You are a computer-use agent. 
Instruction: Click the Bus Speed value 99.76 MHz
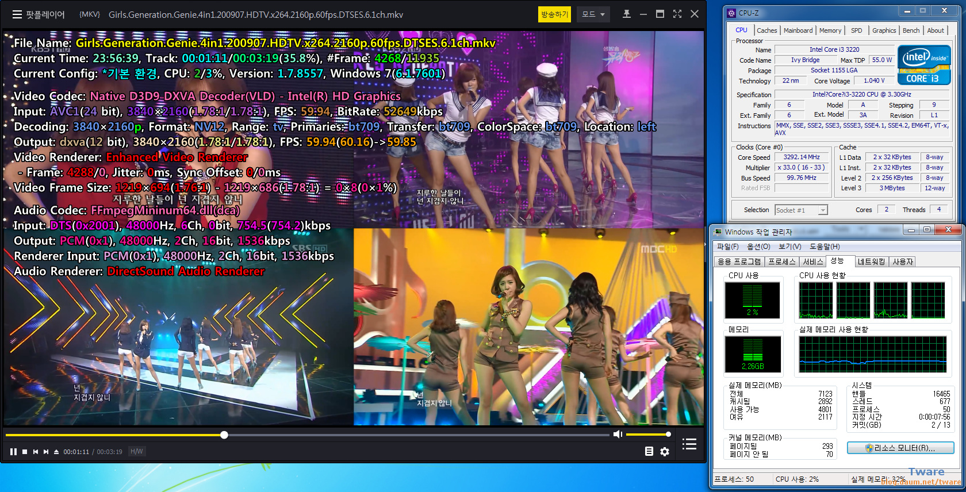pyautogui.click(x=802, y=178)
